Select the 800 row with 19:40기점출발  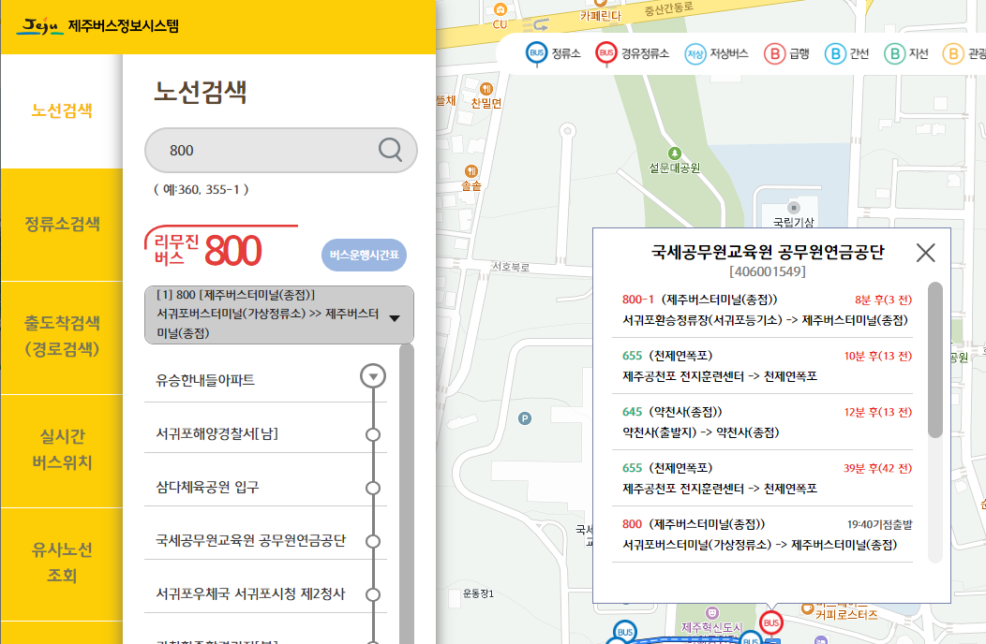pyautogui.click(x=762, y=534)
